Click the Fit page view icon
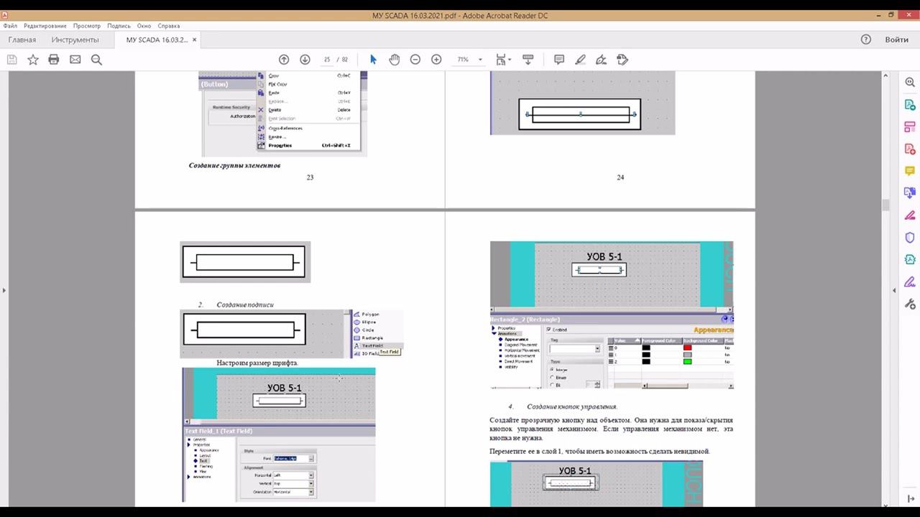 coord(501,60)
